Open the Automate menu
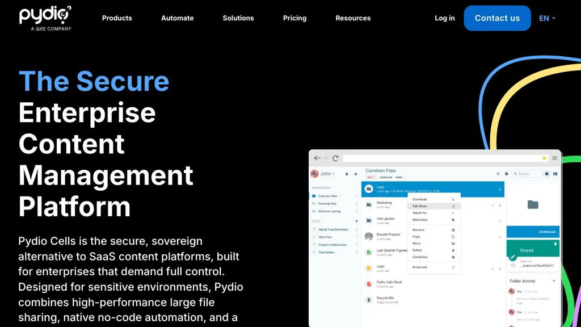This screenshot has height=327, width=581. click(x=177, y=18)
